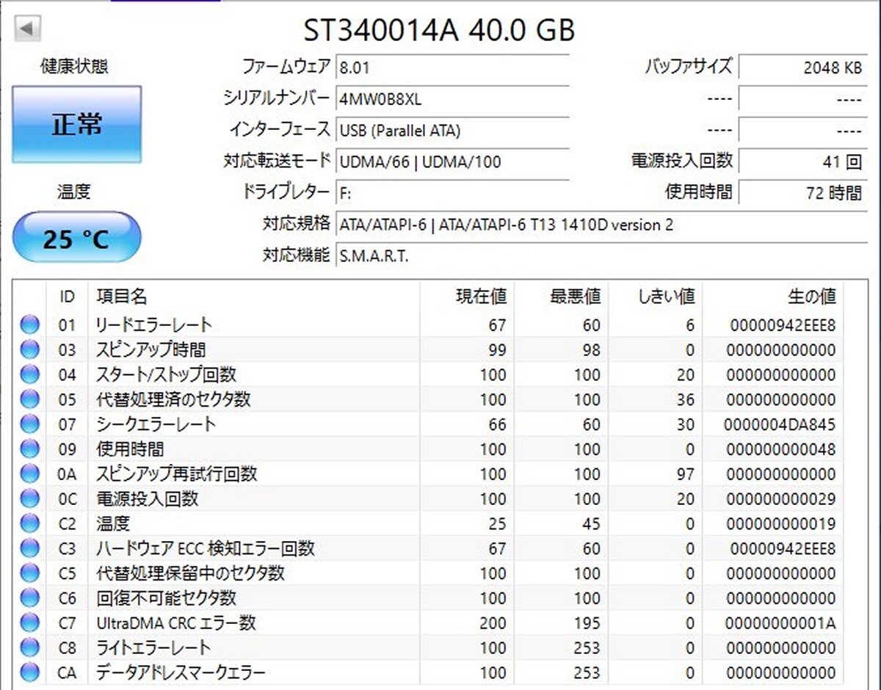Select the 温度 label above temperature button

coord(74,192)
